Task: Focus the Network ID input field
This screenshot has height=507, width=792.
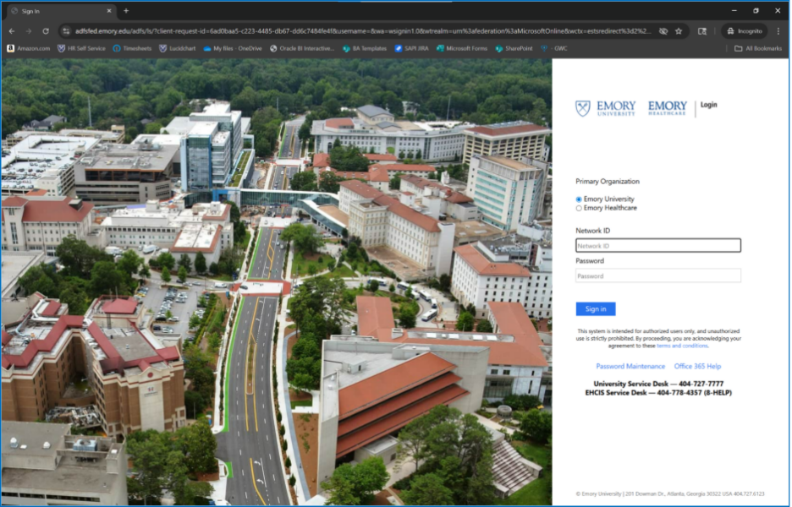Action: (658, 246)
